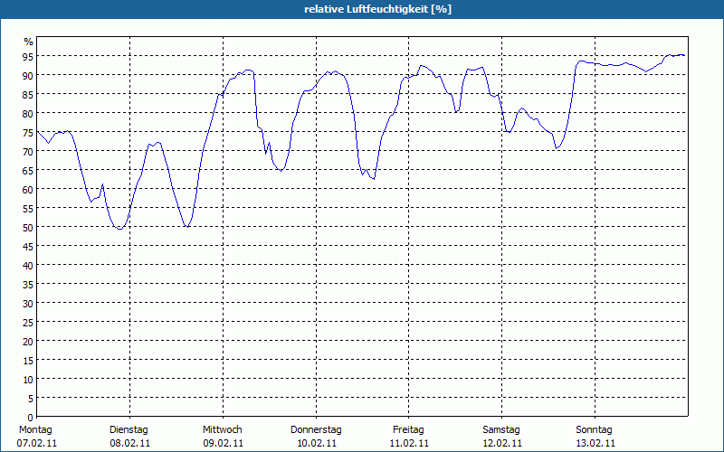This screenshot has height=452, width=724.
Task: Select the y-axis value 95
Action: [x=28, y=56]
